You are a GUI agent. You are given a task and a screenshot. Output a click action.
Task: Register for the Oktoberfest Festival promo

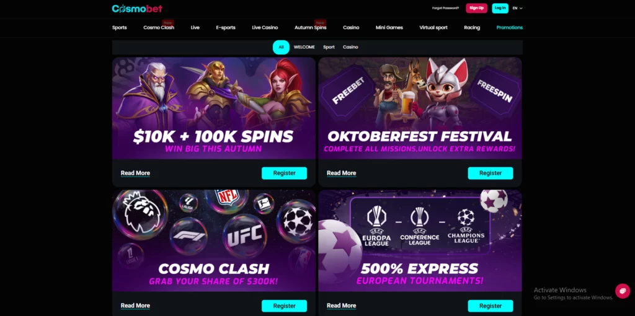[491, 173]
